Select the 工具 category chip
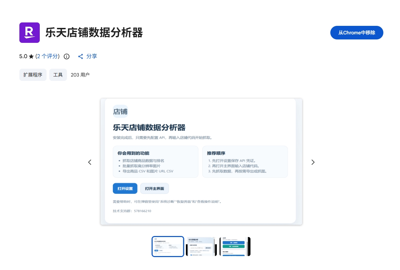Viewport: 400px width, 270px height. pos(58,75)
